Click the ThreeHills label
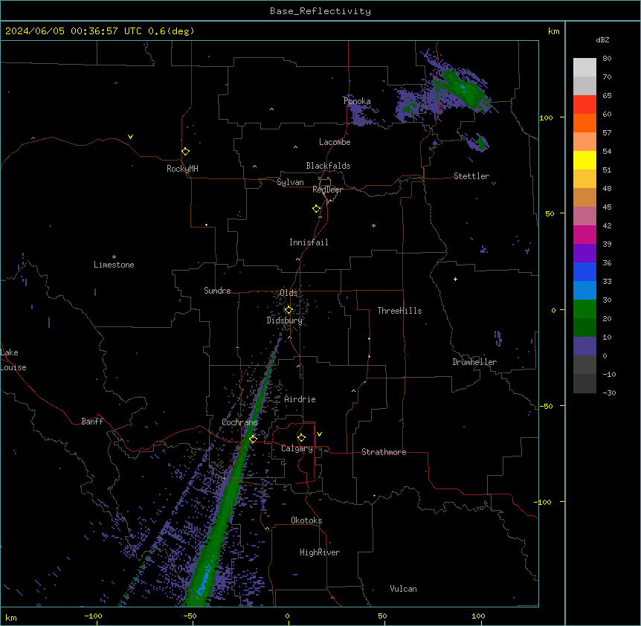The image size is (641, 626). coord(399,311)
